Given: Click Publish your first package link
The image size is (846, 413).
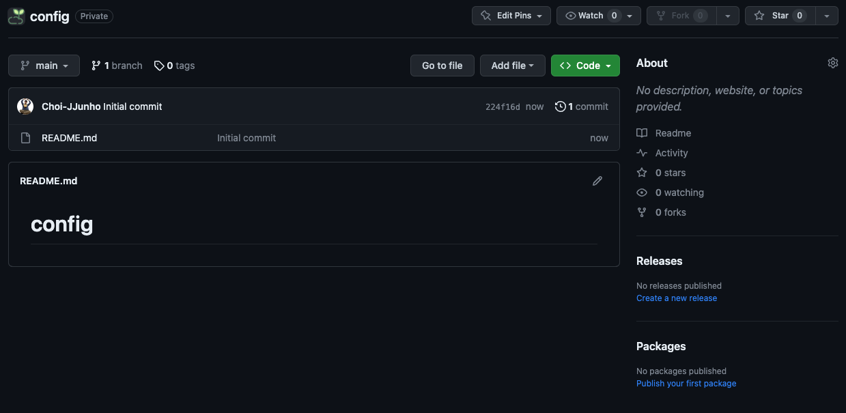Looking at the screenshot, I should [686, 384].
